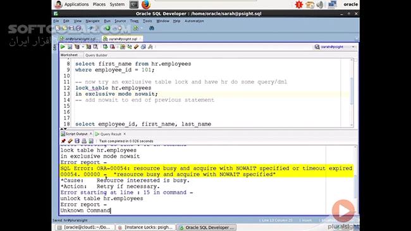
Task: Print the Script Output with printer icon
Action: tap(84, 141)
